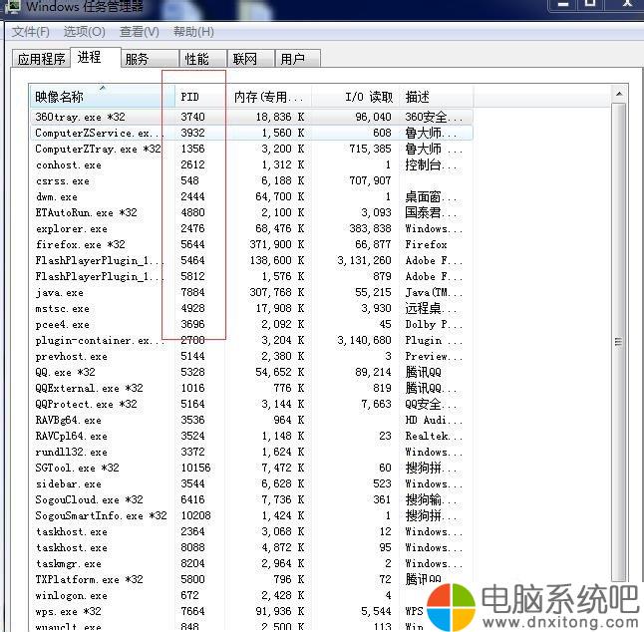Screen dimensions: 644x632
Task: Click the vertical scrollbar thumb
Action: click(618, 341)
